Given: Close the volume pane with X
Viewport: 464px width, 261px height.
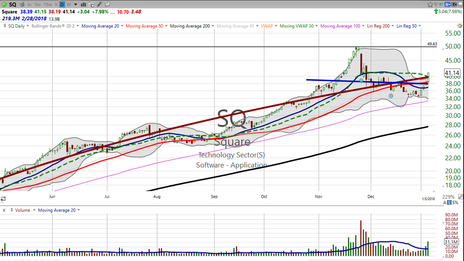Looking at the screenshot, I should [4, 210].
